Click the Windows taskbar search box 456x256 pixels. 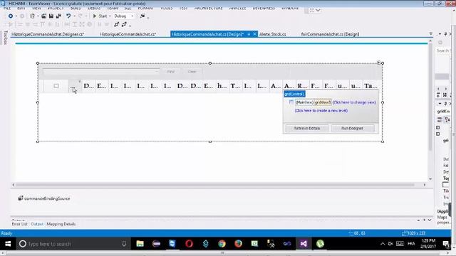pos(73,244)
